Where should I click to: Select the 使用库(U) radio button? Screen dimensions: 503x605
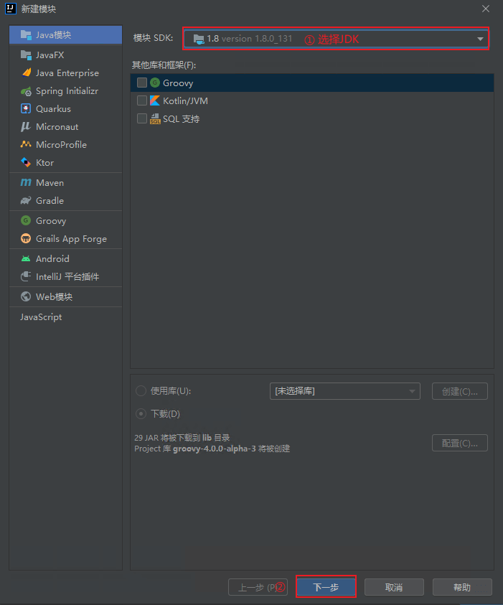(x=141, y=391)
